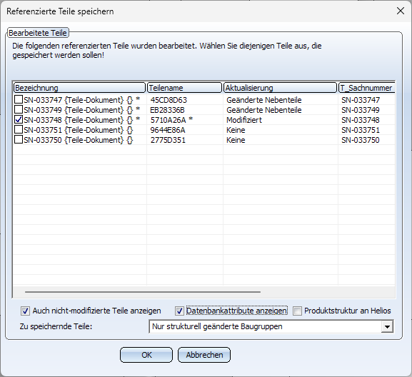Select the Teilename cell 2775D351
The image size is (412, 377).
[x=168, y=140]
